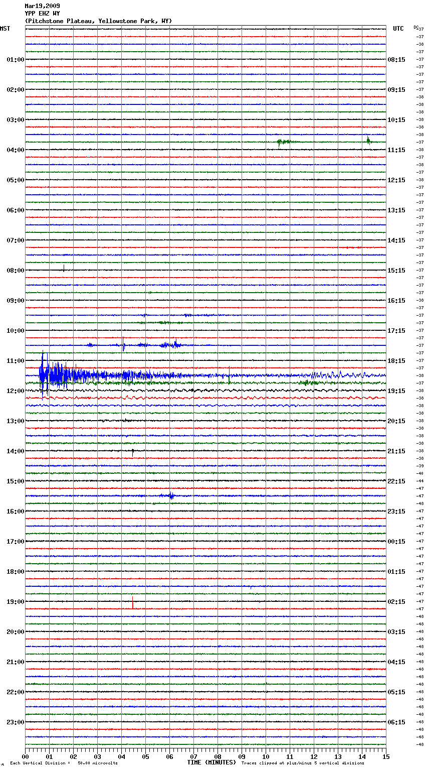Click the 10:15 UTC row label
This screenshot has height=770, width=426.
396,120
